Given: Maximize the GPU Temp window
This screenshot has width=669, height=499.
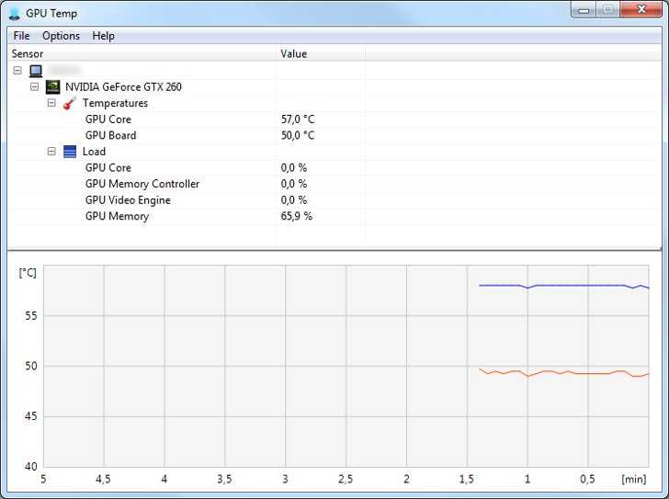Looking at the screenshot, I should (x=608, y=10).
